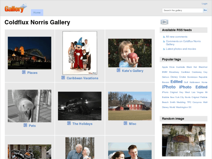Click album icon beside Caribbean Vacations
This screenshot has height=159, width=212.
(63, 78)
